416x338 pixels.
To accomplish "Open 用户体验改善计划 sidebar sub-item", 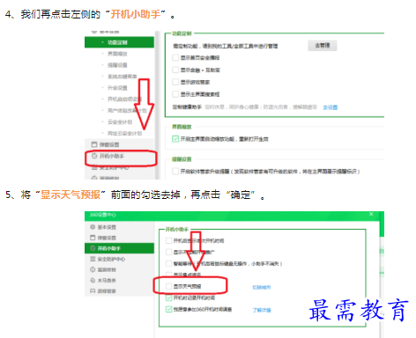I will [x=127, y=111].
